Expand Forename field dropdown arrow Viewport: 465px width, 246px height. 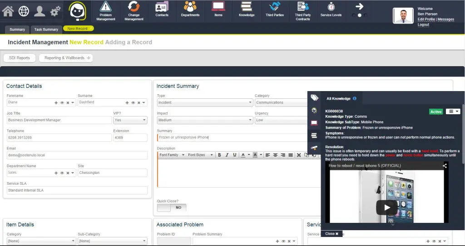point(73,103)
